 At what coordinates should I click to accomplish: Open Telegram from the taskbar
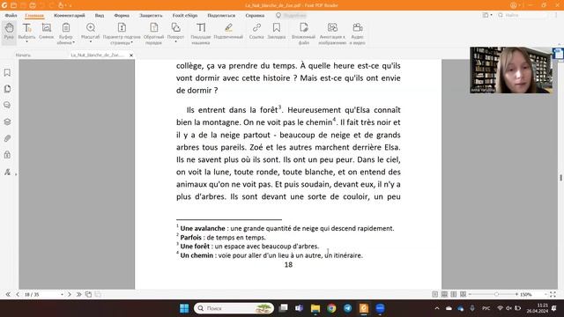[347, 308]
